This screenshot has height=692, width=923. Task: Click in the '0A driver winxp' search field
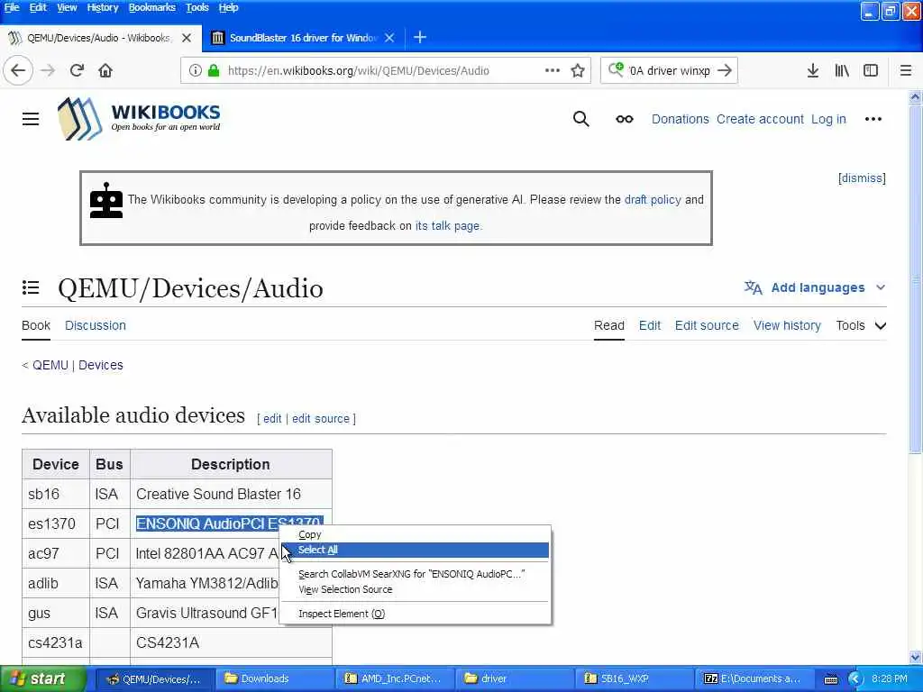670,70
